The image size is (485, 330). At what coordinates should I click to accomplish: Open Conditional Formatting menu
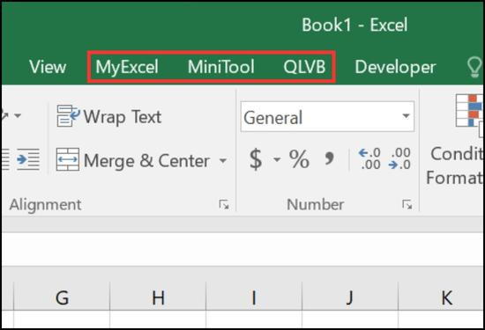click(x=455, y=139)
